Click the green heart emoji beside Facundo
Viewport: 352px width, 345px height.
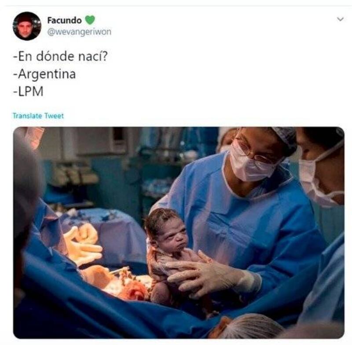[x=90, y=20]
